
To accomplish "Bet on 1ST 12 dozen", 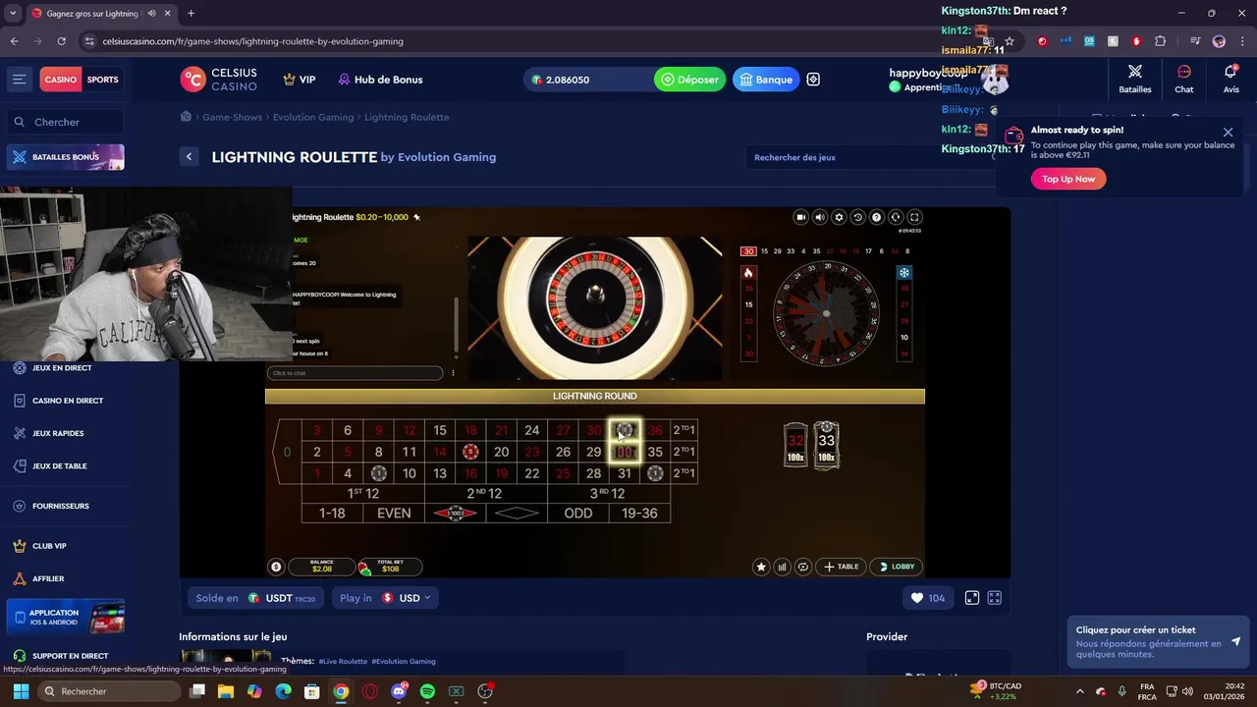I will (x=363, y=493).
